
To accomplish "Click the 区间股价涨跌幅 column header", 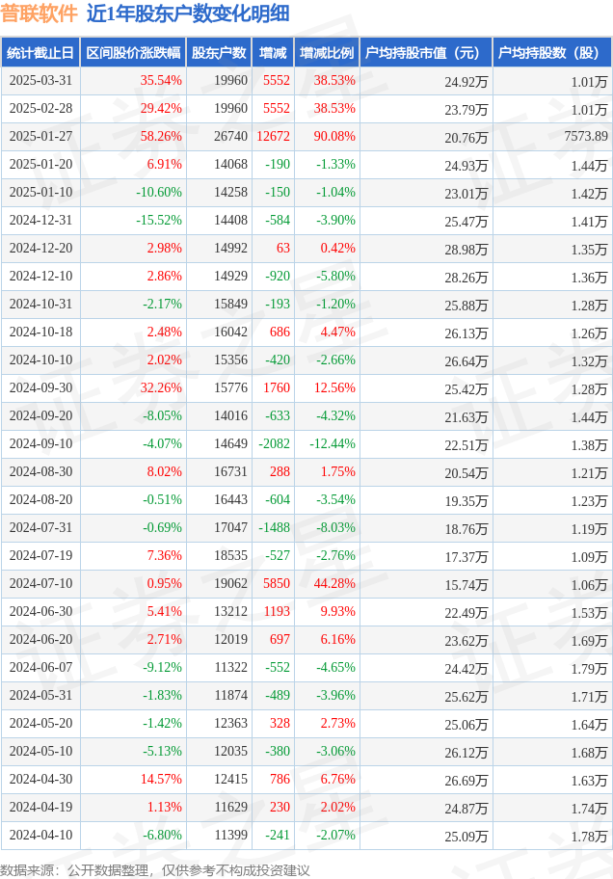I will click(133, 53).
